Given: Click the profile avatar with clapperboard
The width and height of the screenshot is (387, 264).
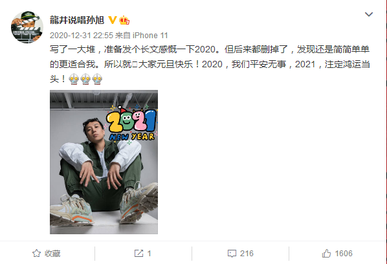Looking at the screenshot, I should (x=27, y=27).
